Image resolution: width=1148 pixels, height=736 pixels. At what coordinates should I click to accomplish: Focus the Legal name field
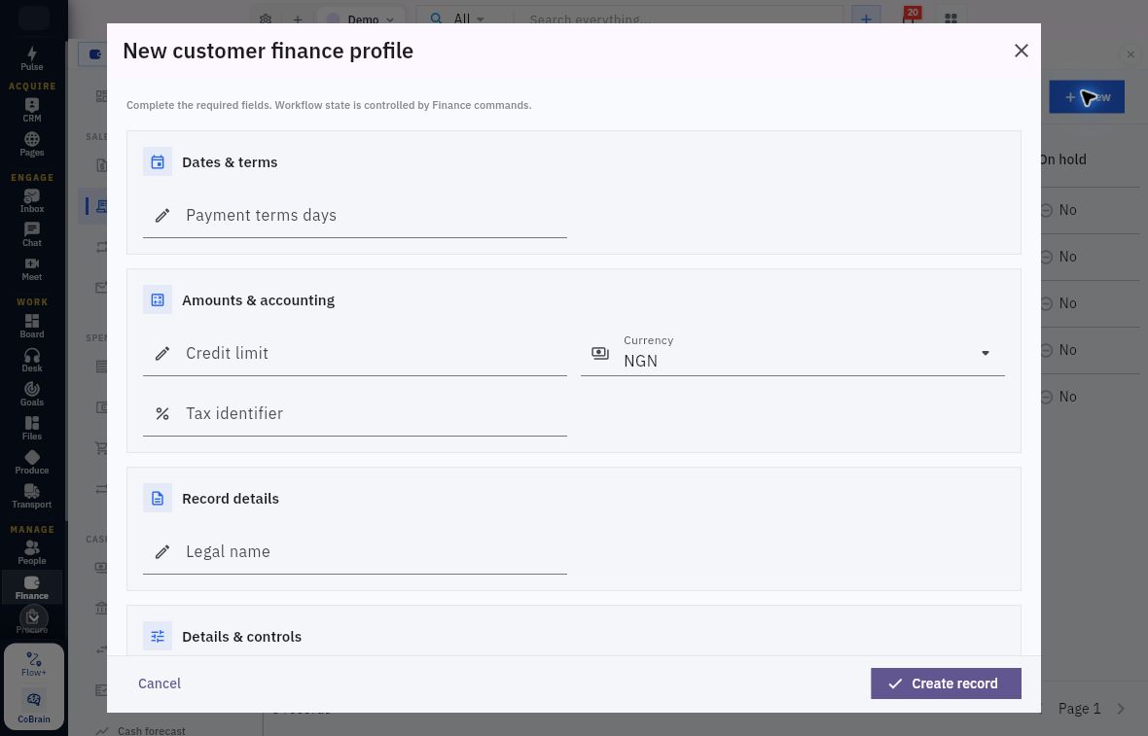[x=354, y=551]
